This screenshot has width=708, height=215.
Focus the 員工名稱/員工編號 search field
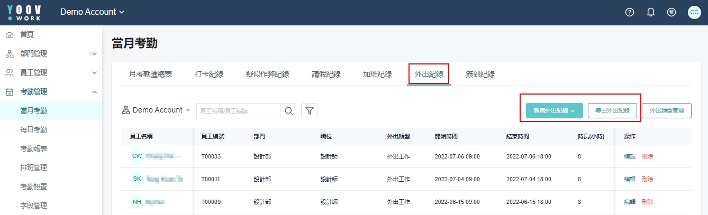pos(238,111)
